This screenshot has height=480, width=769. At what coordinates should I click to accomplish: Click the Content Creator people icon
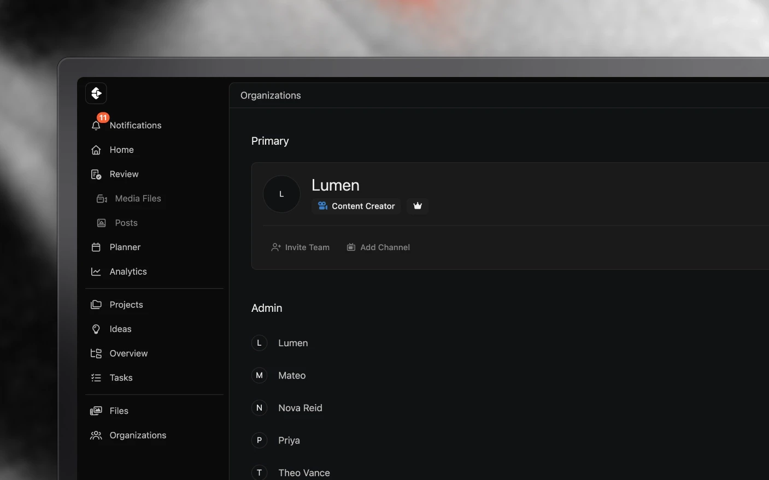[323, 206]
